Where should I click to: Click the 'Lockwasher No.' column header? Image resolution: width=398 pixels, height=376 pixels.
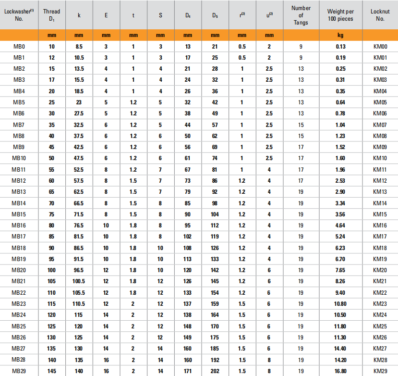[19, 14]
